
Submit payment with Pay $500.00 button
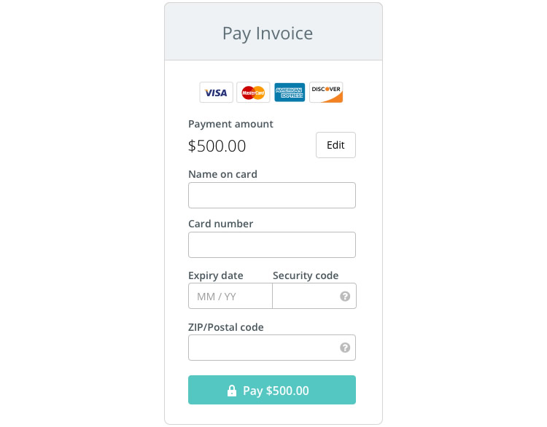(272, 390)
